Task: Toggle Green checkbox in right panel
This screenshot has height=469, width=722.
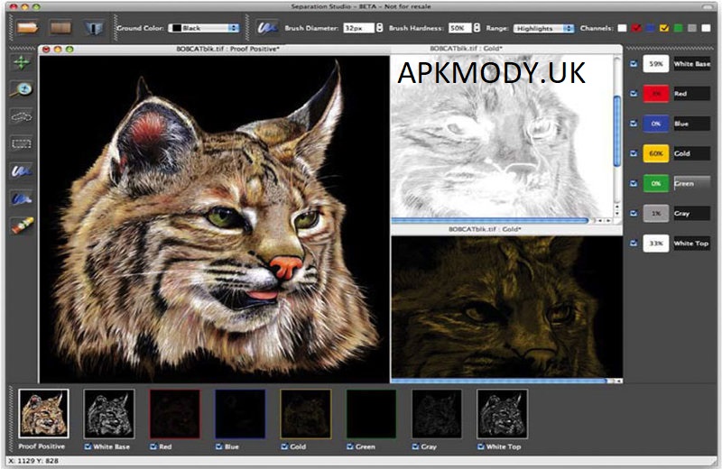Action: click(x=634, y=183)
